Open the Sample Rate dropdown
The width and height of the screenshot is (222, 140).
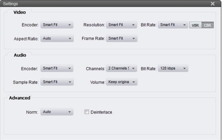[x=57, y=82]
